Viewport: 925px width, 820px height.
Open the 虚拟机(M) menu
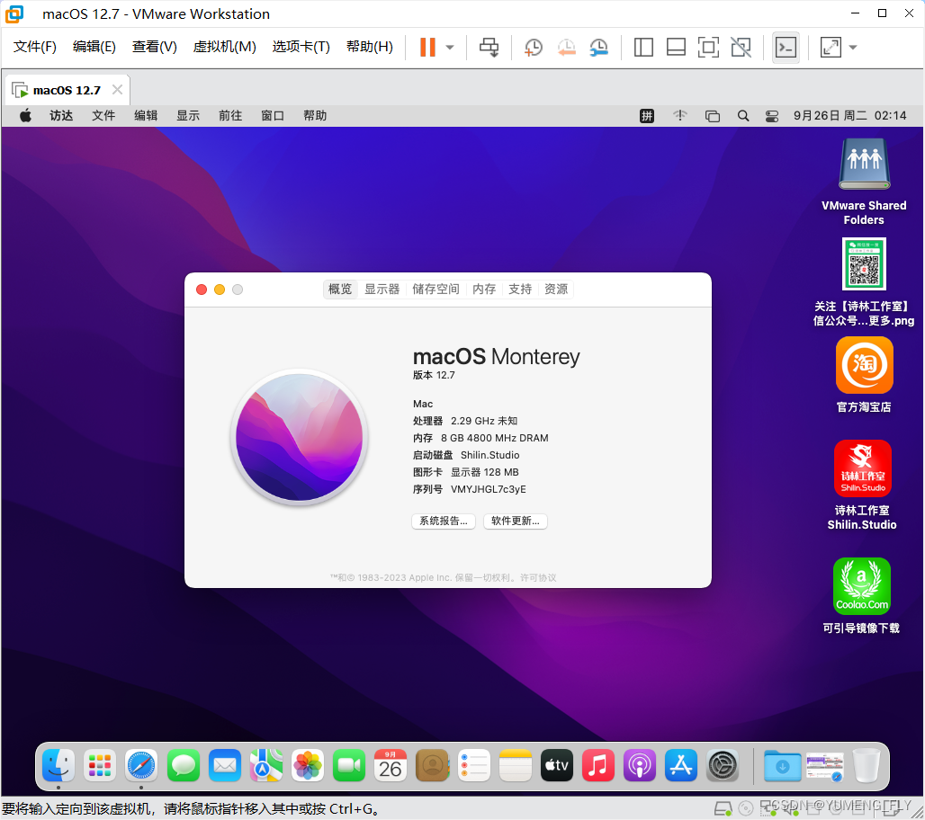225,47
